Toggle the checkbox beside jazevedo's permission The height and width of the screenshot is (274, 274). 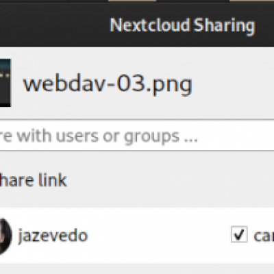(239, 234)
